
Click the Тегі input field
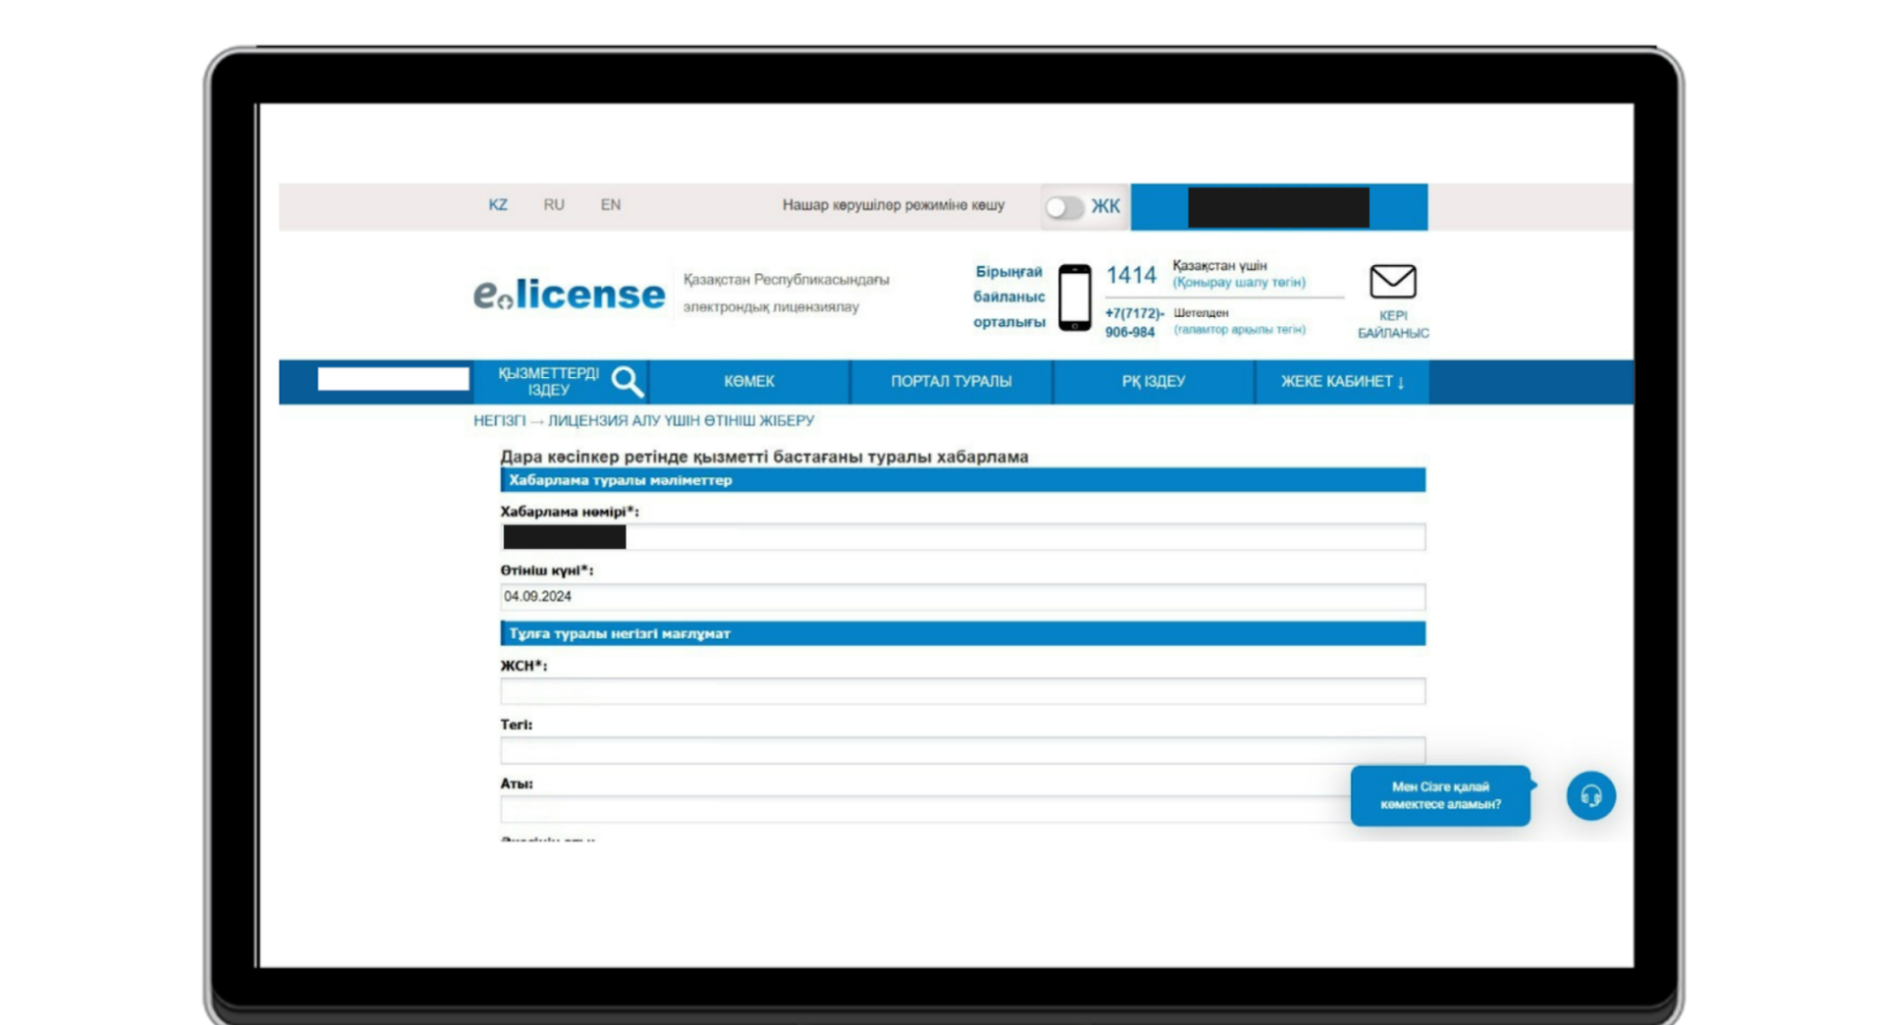[x=963, y=750]
